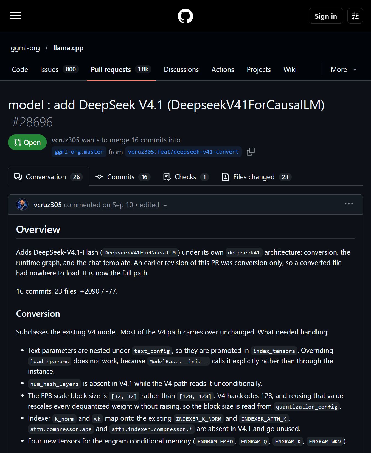
Task: Open the ggml-org owner link
Action: click(25, 48)
